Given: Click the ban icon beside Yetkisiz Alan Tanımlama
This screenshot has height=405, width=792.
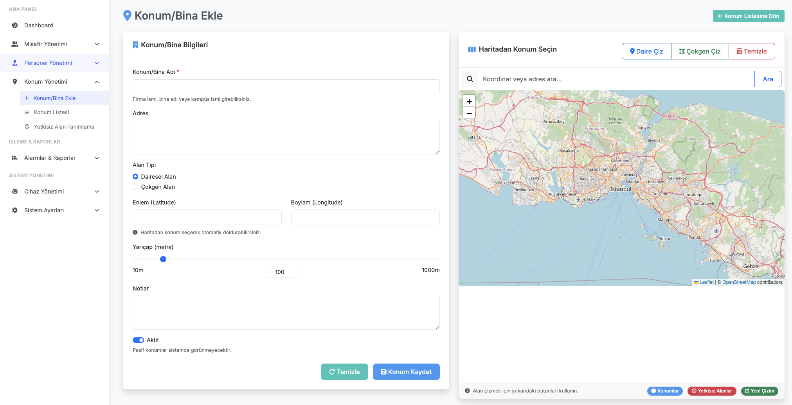Looking at the screenshot, I should 27,127.
